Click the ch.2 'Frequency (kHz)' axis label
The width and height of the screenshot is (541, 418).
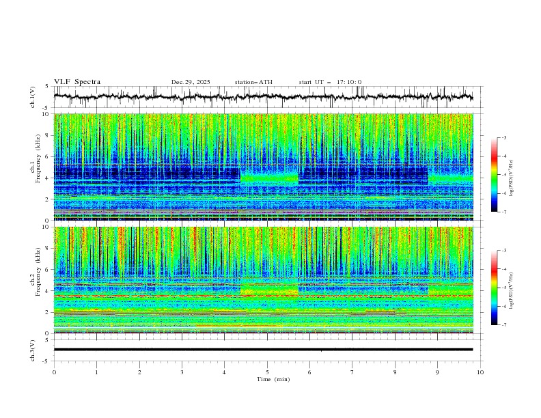click(38, 271)
